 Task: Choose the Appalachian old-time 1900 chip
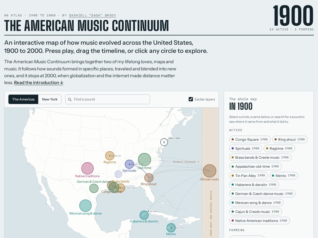[255, 166]
